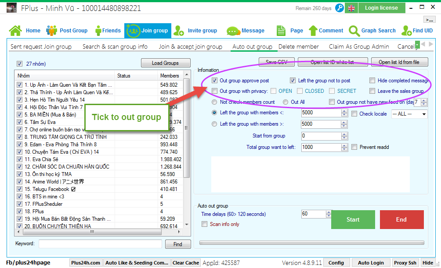Select Left the group with members > radio
This screenshot has width=441, height=268.
coord(214,124)
